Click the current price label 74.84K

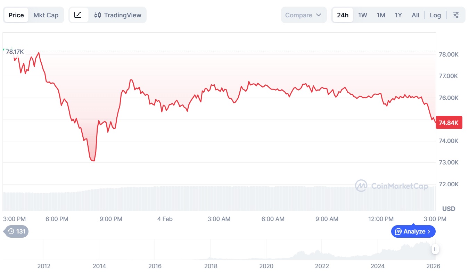coord(449,122)
